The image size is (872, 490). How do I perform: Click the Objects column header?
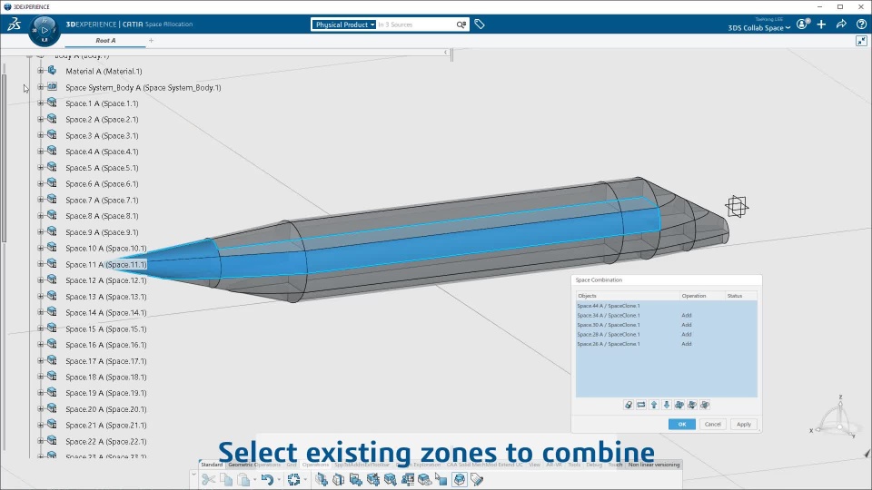[628, 296]
